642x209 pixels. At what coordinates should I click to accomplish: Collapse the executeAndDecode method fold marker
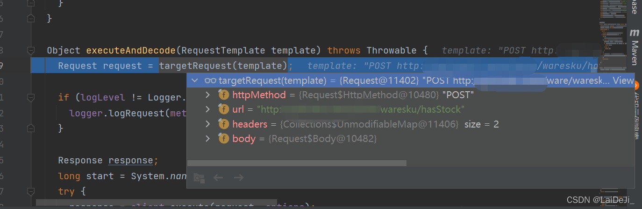(x=31, y=50)
